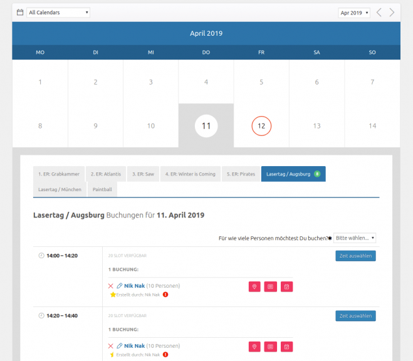Image resolution: width=413 pixels, height=361 pixels.
Task: Click 'Zeit auswählen' for 14:00 – 14:20
Action: [355, 256]
